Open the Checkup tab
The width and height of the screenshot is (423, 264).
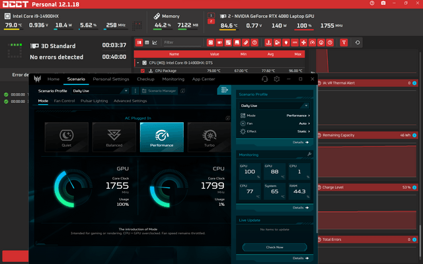pyautogui.click(x=145, y=79)
